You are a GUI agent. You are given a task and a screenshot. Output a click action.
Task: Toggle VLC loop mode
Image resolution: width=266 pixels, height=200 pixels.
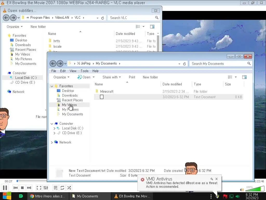(x=62, y=188)
